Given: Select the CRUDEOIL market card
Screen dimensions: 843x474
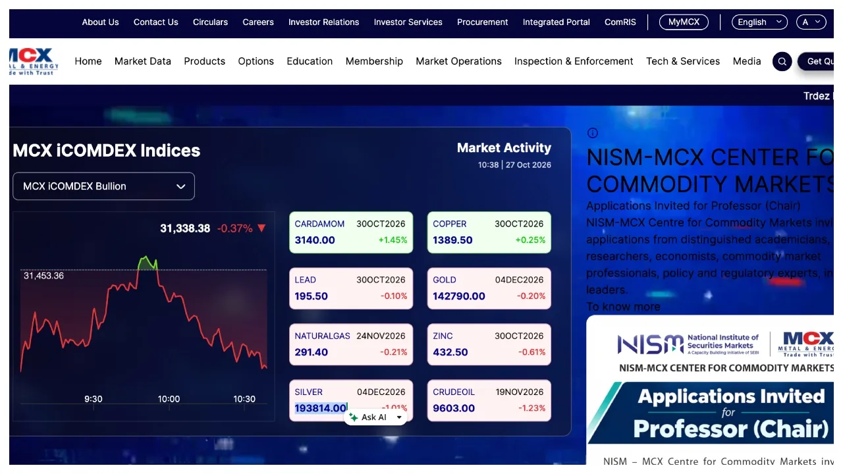Looking at the screenshot, I should 489,400.
